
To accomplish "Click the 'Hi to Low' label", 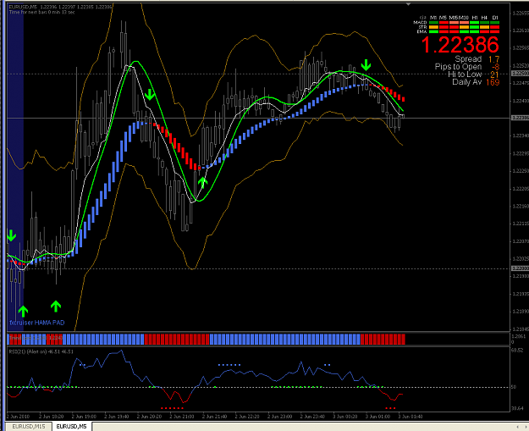I will coord(465,75).
